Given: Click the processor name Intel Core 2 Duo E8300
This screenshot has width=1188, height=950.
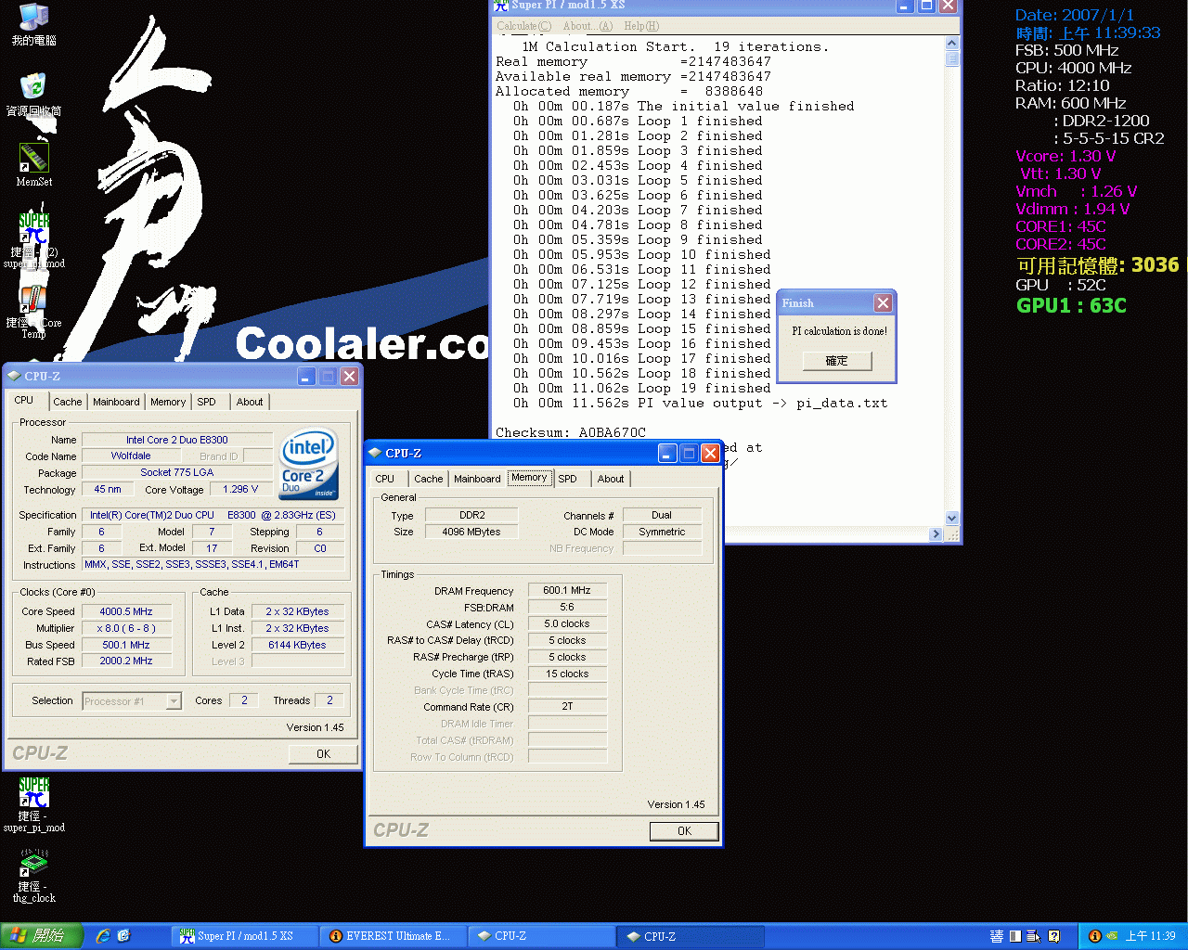Looking at the screenshot, I should (177, 440).
